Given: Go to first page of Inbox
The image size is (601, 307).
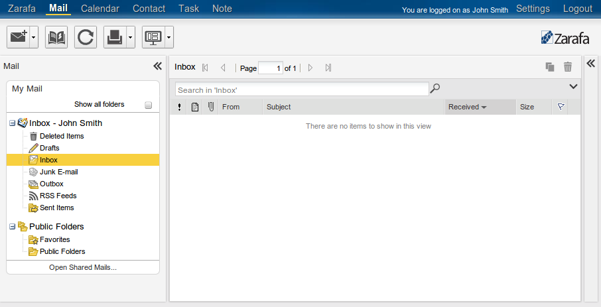Looking at the screenshot, I should coord(205,68).
